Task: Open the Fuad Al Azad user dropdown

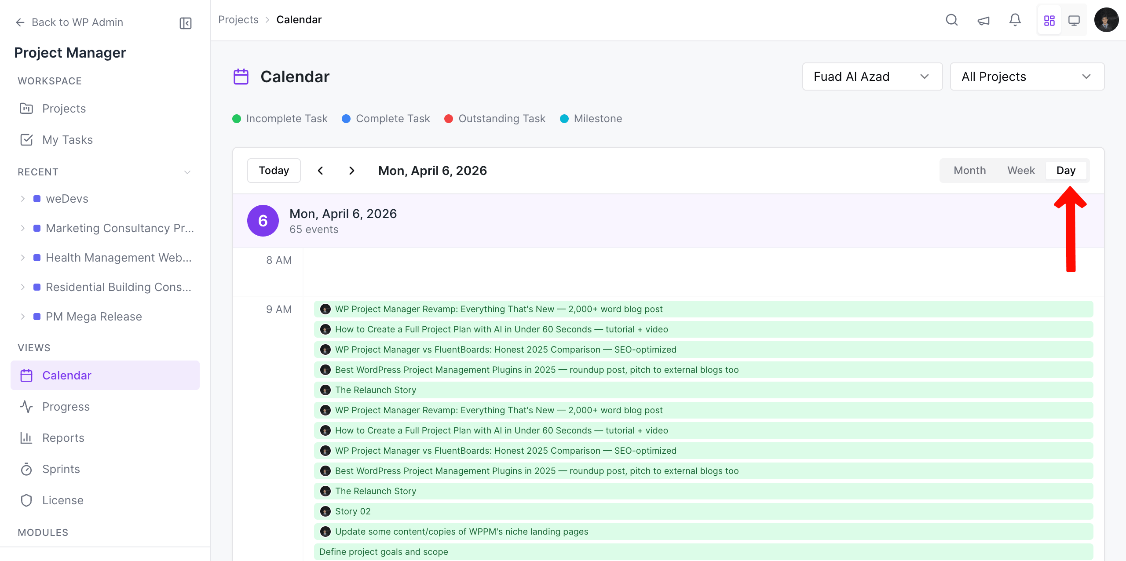Action: point(872,76)
